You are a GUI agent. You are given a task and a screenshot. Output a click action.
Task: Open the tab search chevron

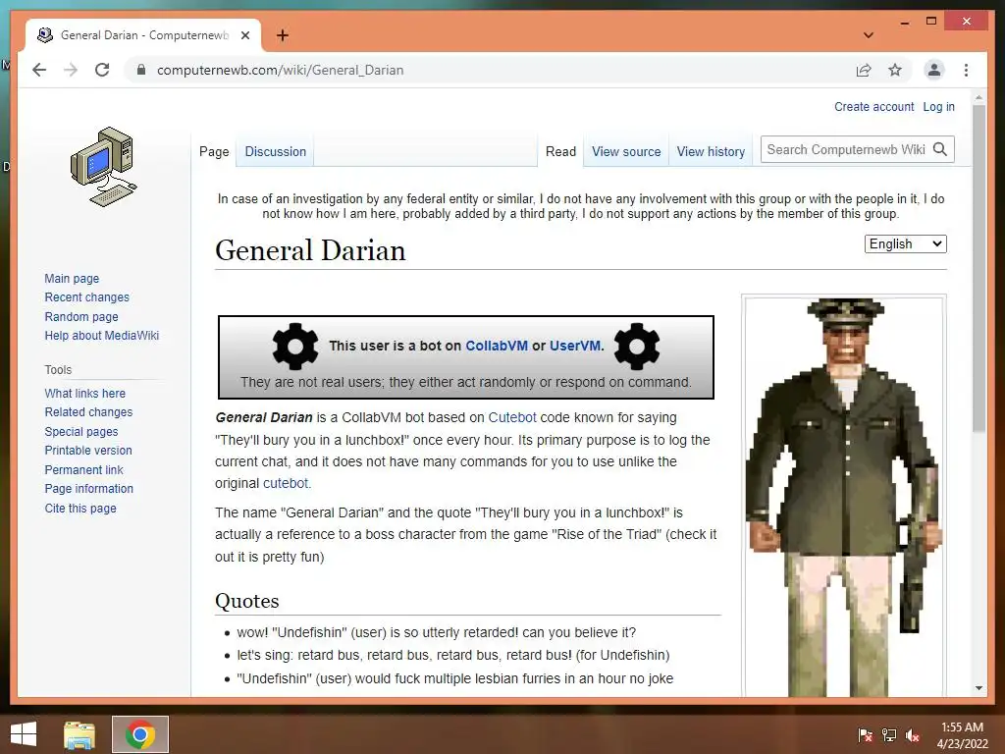869,35
